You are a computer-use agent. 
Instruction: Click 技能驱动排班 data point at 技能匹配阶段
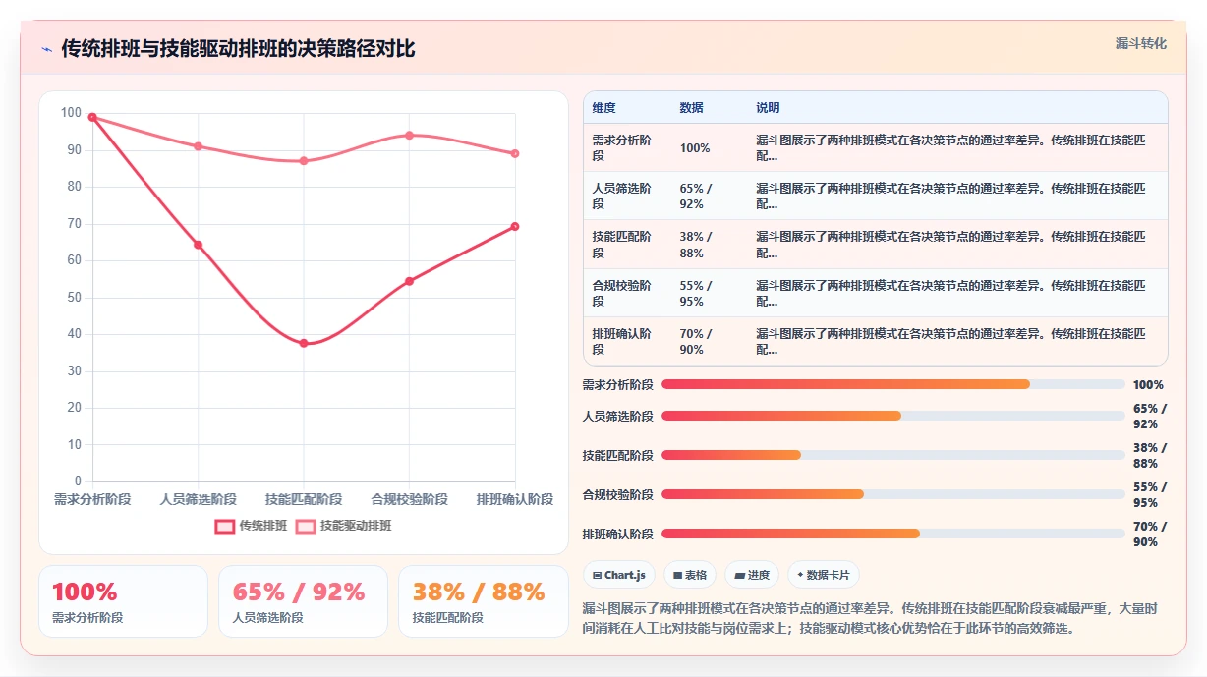[304, 160]
